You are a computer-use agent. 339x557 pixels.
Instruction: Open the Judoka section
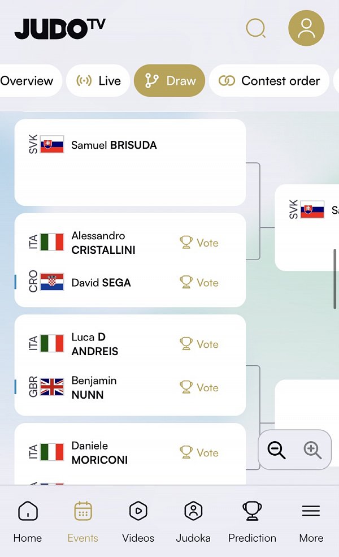point(193,521)
